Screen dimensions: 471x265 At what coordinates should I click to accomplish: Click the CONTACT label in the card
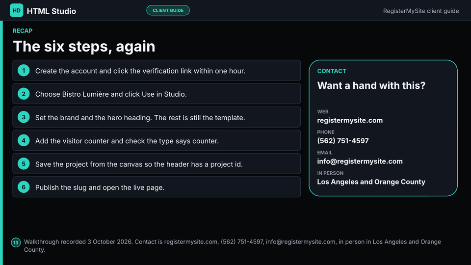332,71
